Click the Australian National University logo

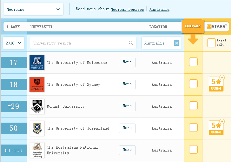[x=37, y=150]
